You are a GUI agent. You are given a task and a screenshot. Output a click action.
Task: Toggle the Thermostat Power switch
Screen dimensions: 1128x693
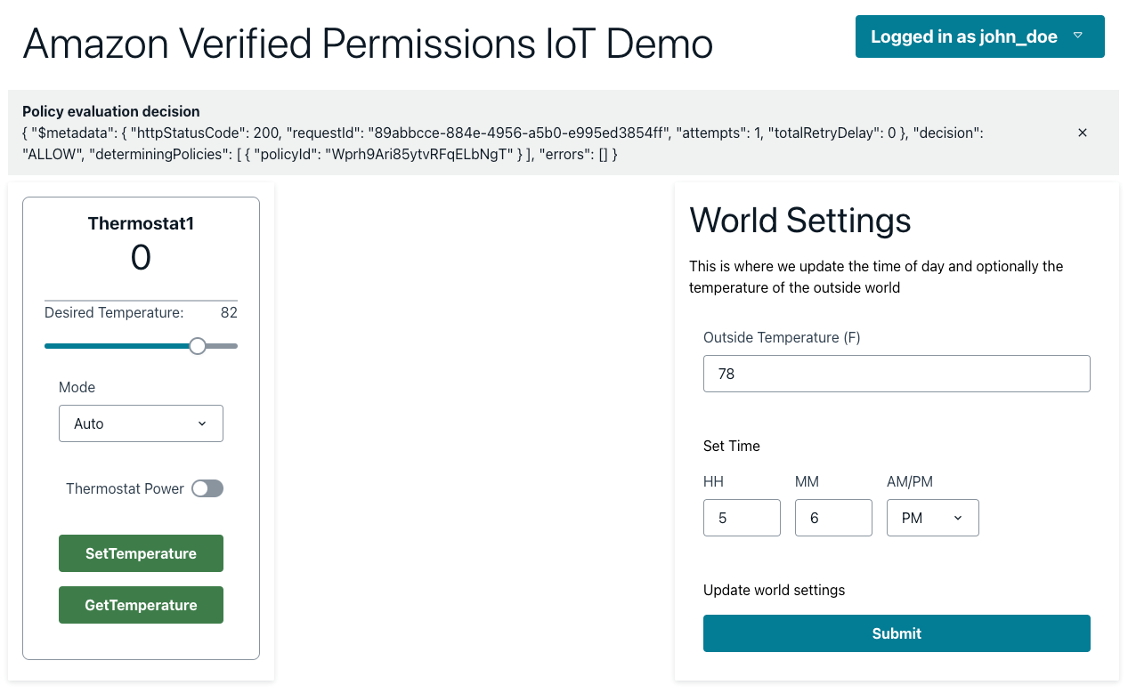(x=207, y=488)
